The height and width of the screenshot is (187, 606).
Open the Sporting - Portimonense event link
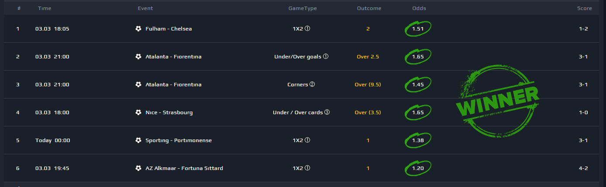click(178, 140)
